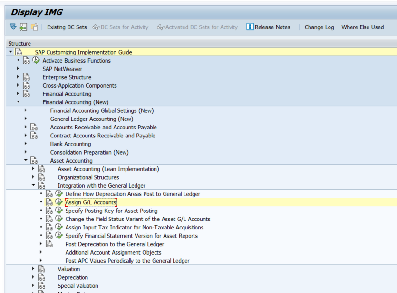Open documentation icon for SAP Customizing Implementation Guide
This screenshot has height=293, width=397.
point(19,52)
